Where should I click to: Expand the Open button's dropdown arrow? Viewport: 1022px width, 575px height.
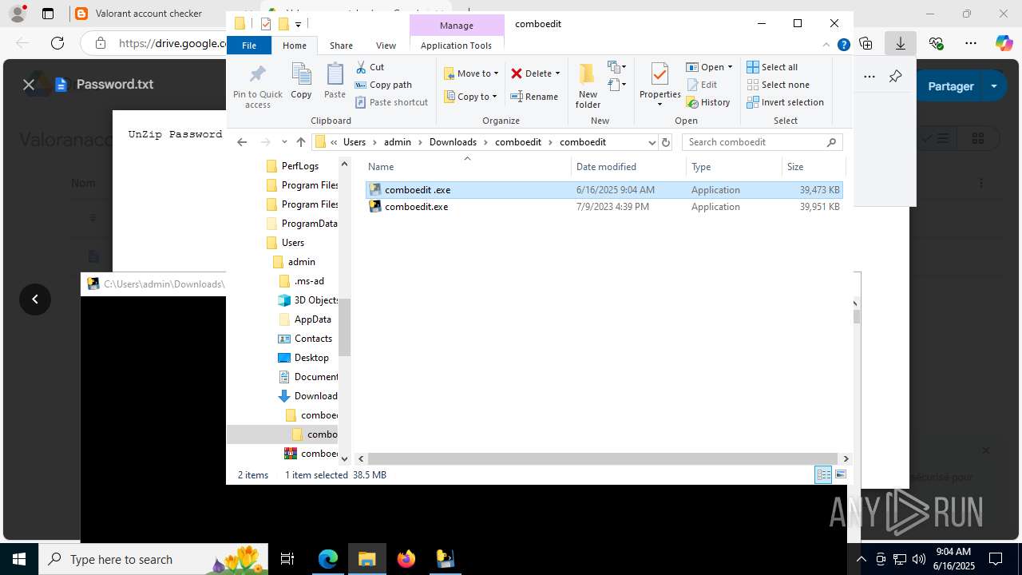pyautogui.click(x=730, y=67)
